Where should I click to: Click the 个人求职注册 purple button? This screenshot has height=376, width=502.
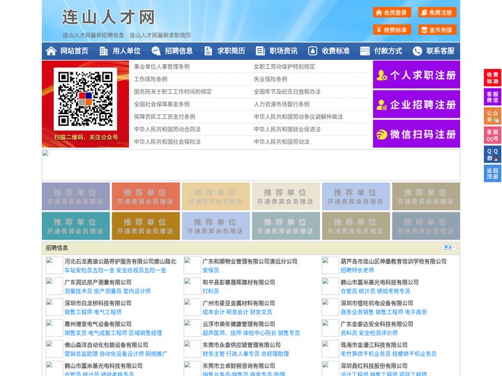(x=416, y=75)
